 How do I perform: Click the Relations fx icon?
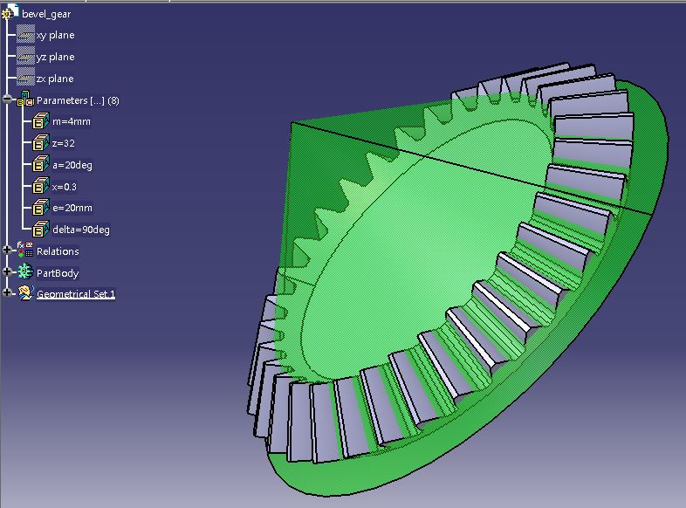[x=25, y=250]
